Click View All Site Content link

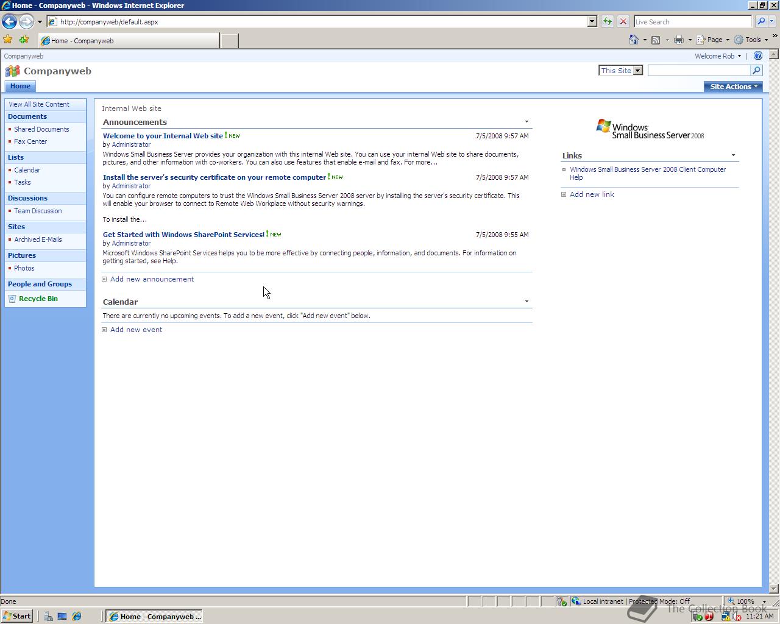coord(39,104)
